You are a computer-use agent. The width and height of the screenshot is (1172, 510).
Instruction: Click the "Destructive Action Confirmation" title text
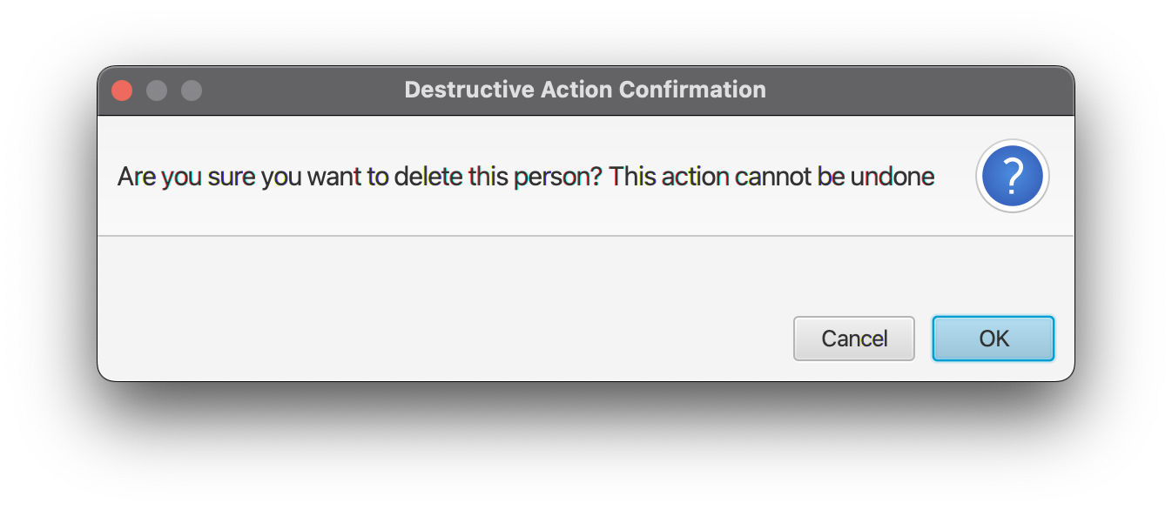coord(585,90)
